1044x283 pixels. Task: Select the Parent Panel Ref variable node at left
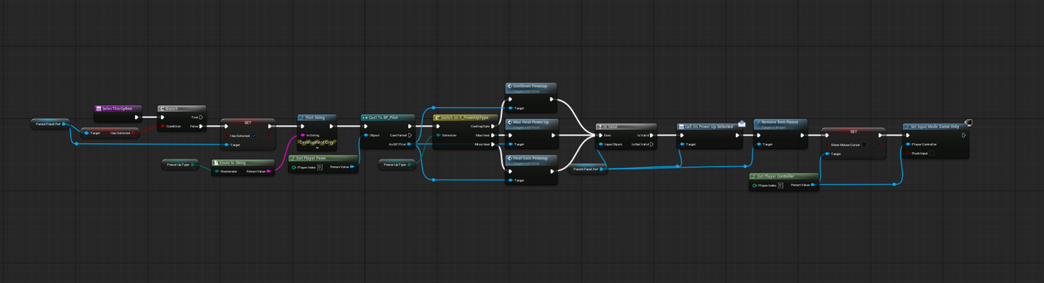pyautogui.click(x=51, y=124)
